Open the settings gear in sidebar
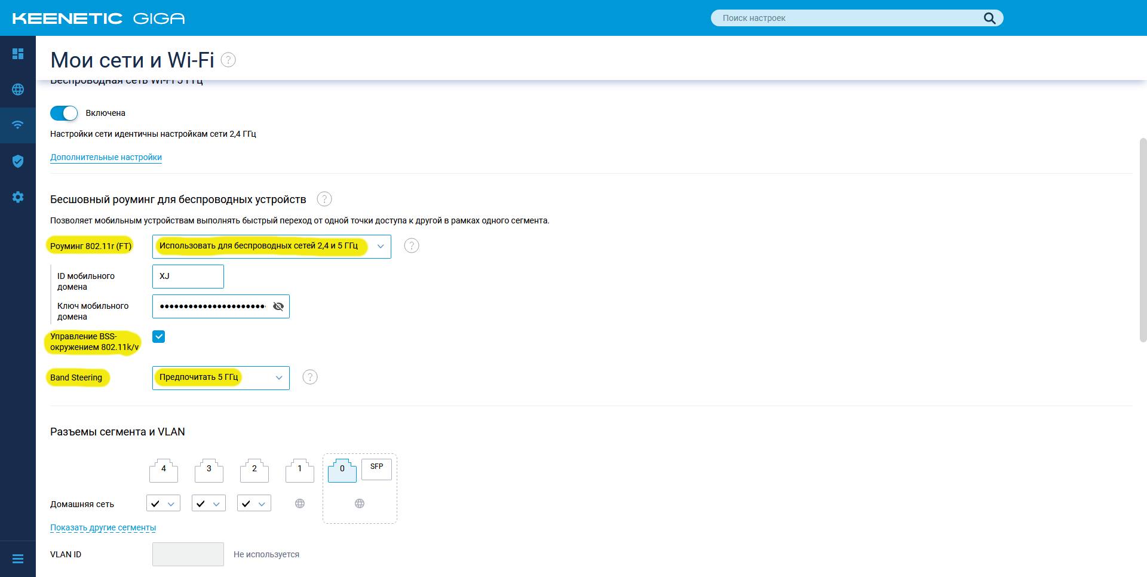 pos(18,197)
